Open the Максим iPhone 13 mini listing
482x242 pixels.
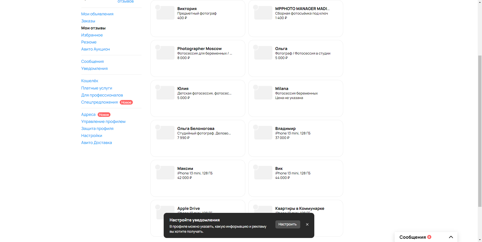(x=198, y=178)
